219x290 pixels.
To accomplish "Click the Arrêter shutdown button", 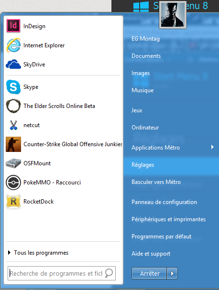I will tap(149, 273).
